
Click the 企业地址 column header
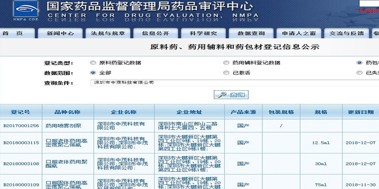(x=189, y=112)
